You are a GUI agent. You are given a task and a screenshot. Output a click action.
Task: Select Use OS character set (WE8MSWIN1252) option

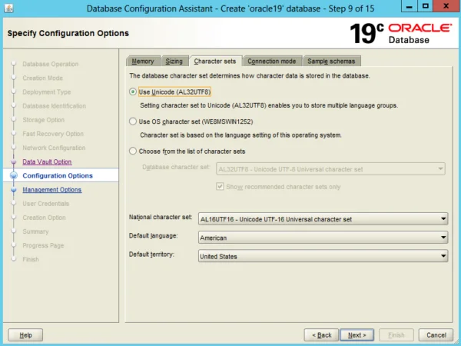[133, 121]
